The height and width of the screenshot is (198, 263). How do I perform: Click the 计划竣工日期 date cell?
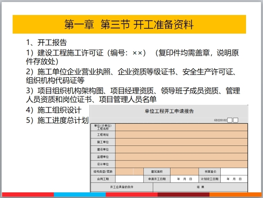[x=234, y=179]
